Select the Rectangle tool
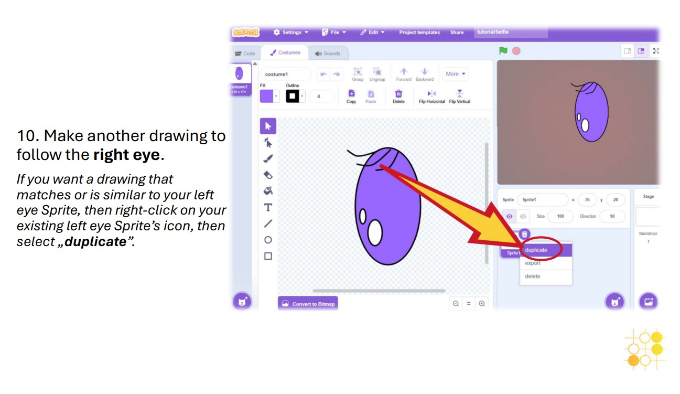 tap(268, 254)
